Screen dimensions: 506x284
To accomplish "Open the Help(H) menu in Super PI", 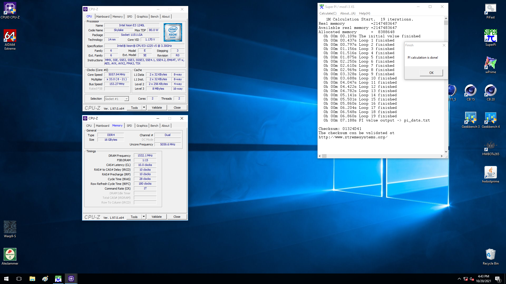I will 365,13.
